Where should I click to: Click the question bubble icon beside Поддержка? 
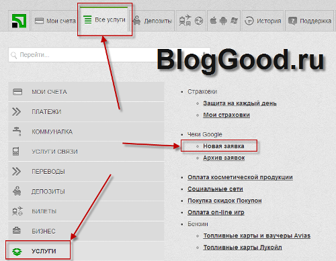point(292,21)
